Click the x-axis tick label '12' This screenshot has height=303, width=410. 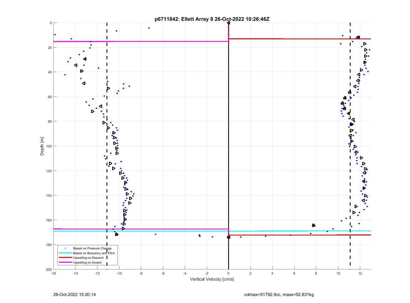[360, 273]
